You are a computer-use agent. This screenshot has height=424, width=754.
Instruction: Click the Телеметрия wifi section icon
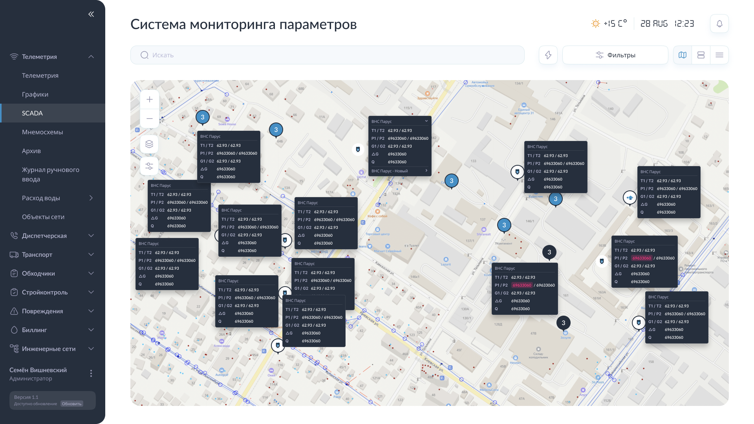(14, 57)
